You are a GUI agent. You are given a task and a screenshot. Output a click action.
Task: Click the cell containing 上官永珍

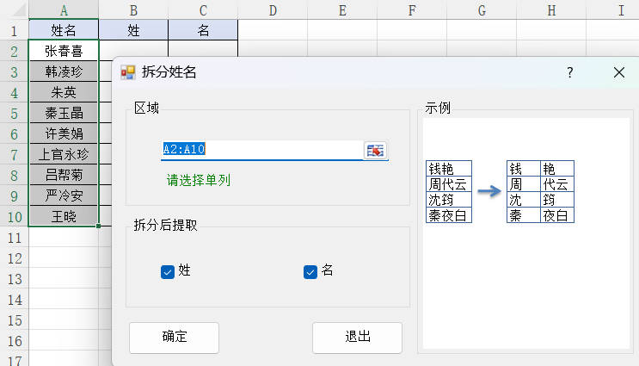pyautogui.click(x=64, y=154)
